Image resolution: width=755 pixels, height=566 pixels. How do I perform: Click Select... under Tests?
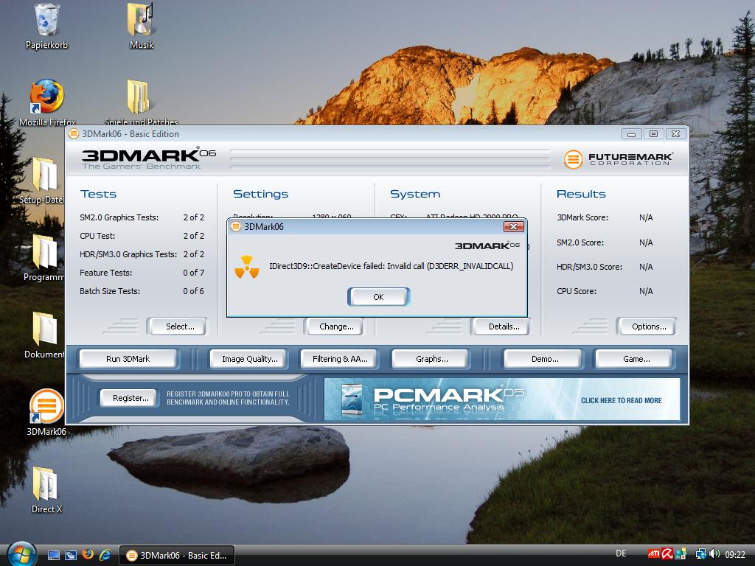(x=177, y=326)
